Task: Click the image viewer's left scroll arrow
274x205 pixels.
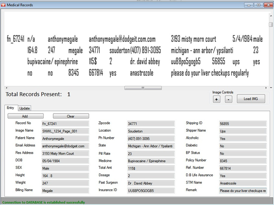Action: tap(7, 88)
